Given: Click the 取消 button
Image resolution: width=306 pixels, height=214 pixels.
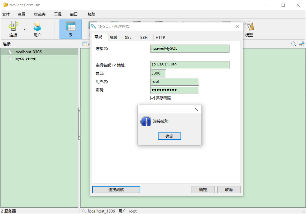Looking at the screenshot, I should [229, 190].
